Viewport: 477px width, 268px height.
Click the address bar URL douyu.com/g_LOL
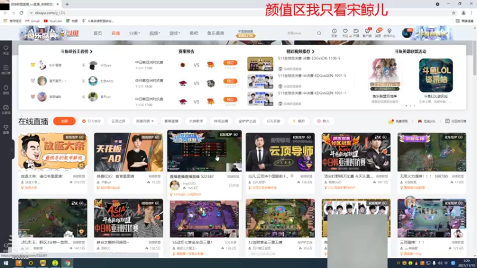tap(50, 13)
